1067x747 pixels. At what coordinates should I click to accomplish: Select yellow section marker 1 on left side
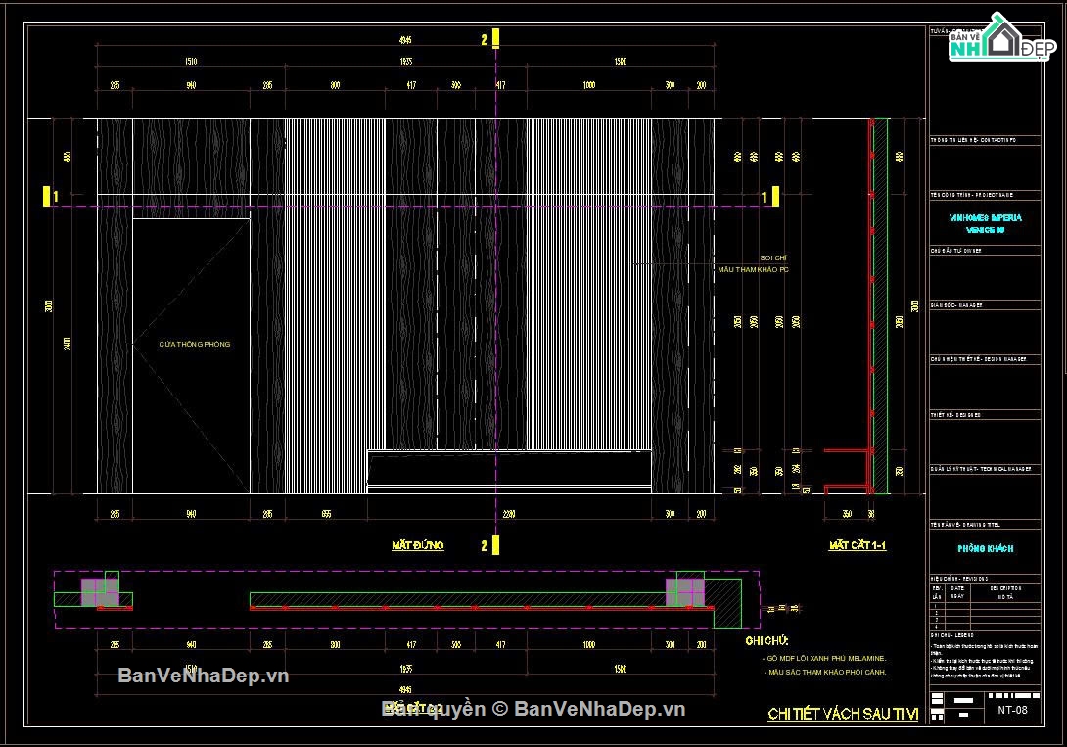coord(47,196)
